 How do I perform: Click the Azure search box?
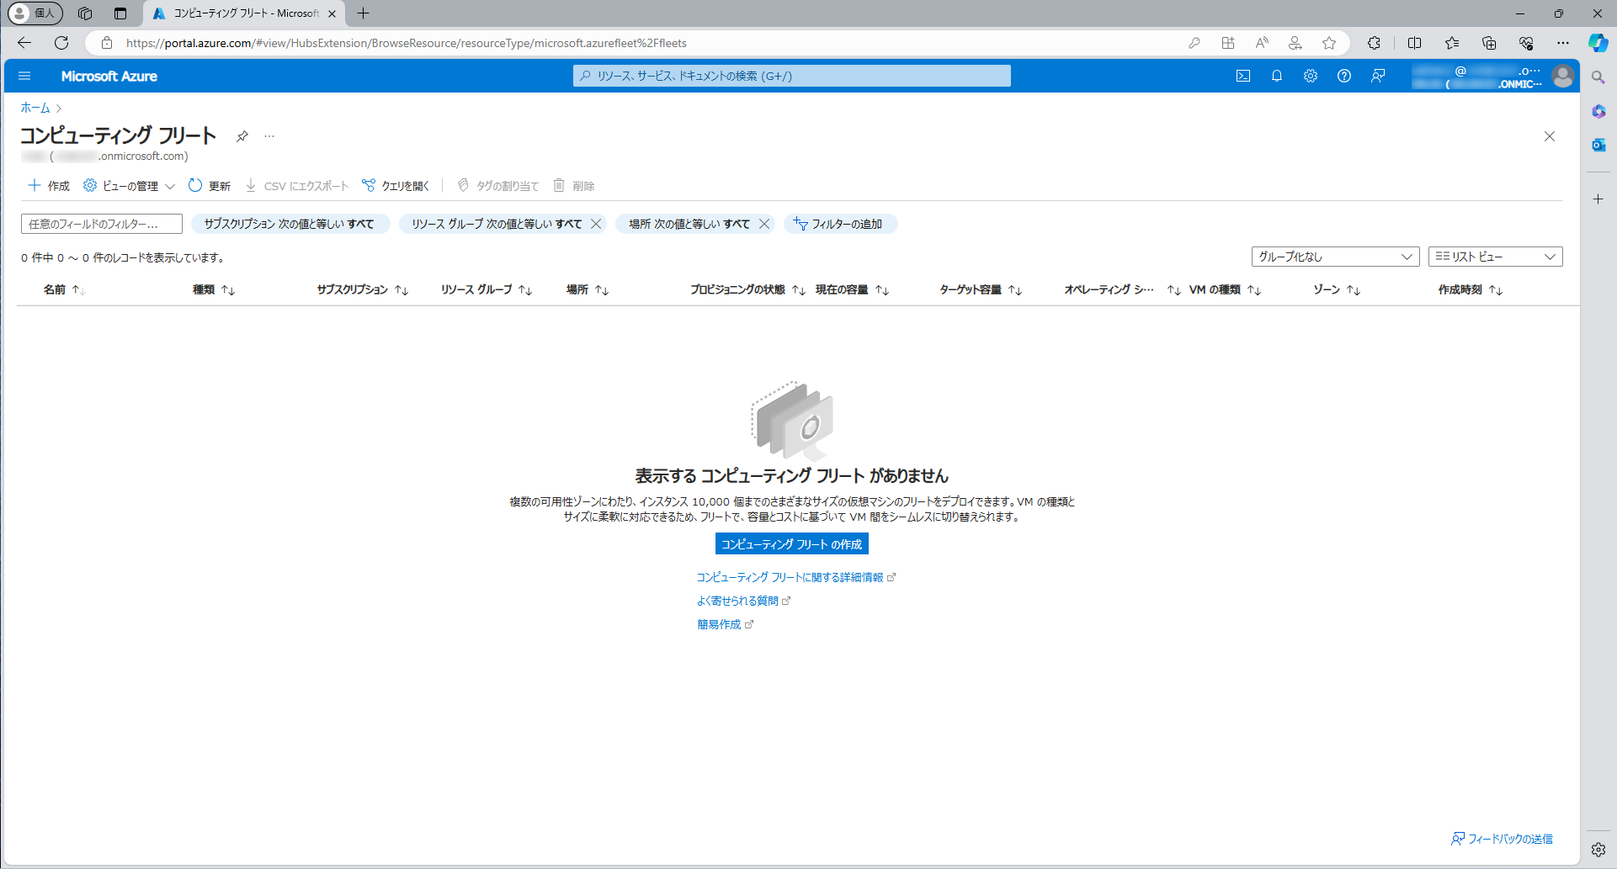pyautogui.click(x=792, y=76)
